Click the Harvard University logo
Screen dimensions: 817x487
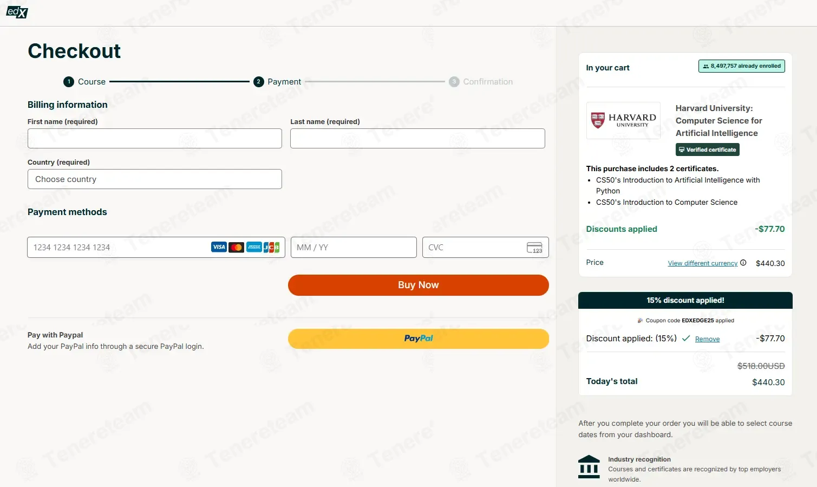pyautogui.click(x=623, y=120)
